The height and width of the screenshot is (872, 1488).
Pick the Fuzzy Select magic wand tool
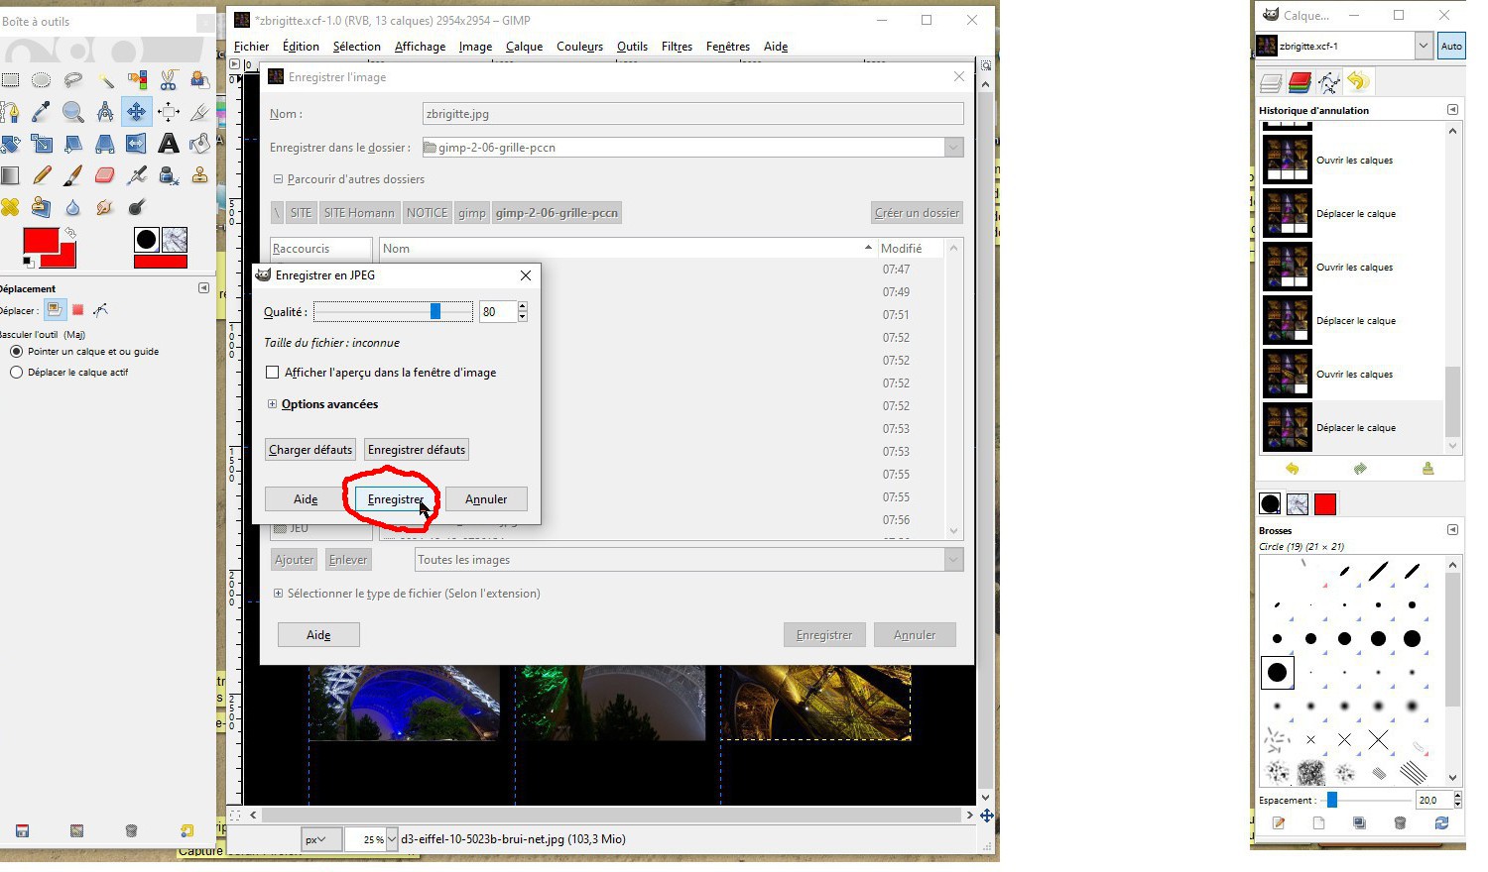click(105, 80)
